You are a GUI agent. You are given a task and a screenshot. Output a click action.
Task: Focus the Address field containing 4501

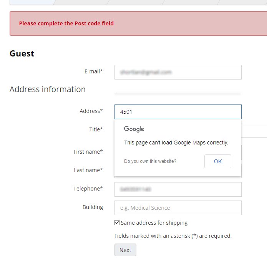point(178,112)
